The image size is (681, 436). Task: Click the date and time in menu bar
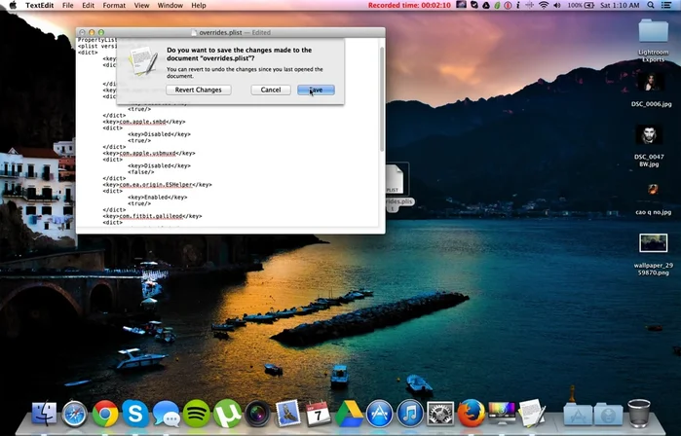(x=620, y=5)
